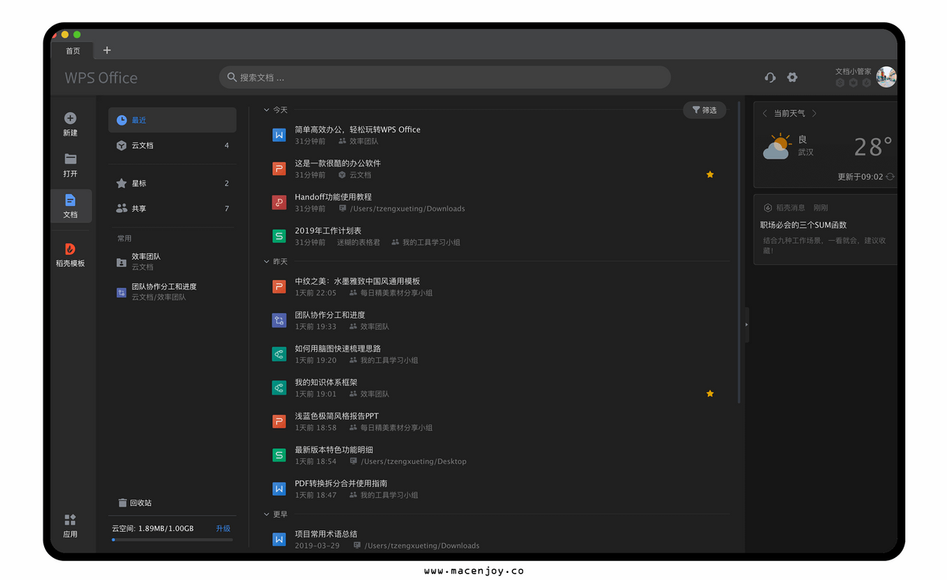This screenshot has height=580, width=947.
Task: Open the 筛选 filter button
Action: click(x=704, y=110)
